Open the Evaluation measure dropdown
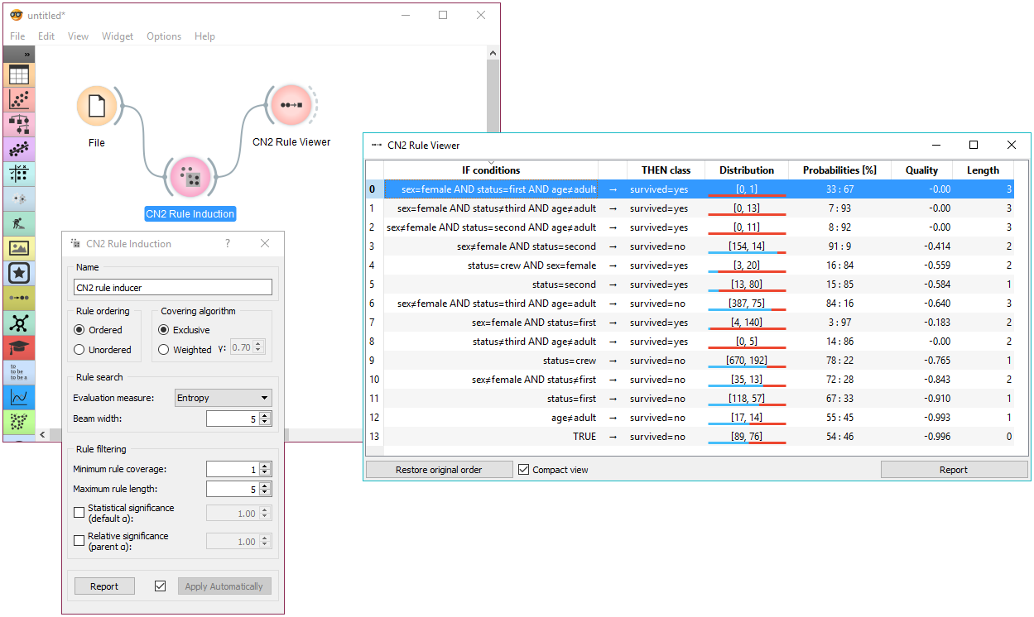The image size is (1034, 617). (223, 398)
